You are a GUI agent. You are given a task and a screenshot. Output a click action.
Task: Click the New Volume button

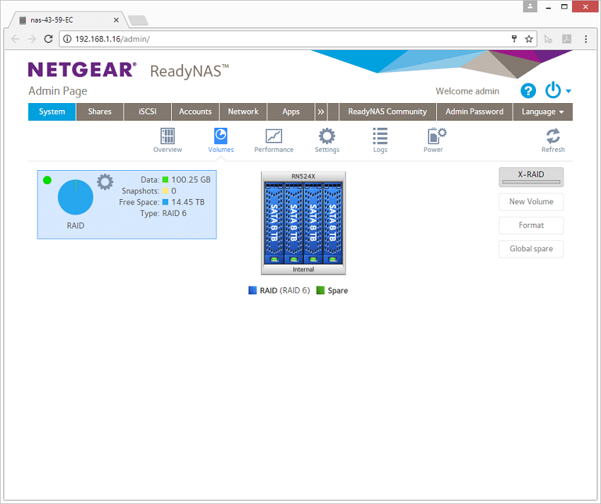(531, 202)
